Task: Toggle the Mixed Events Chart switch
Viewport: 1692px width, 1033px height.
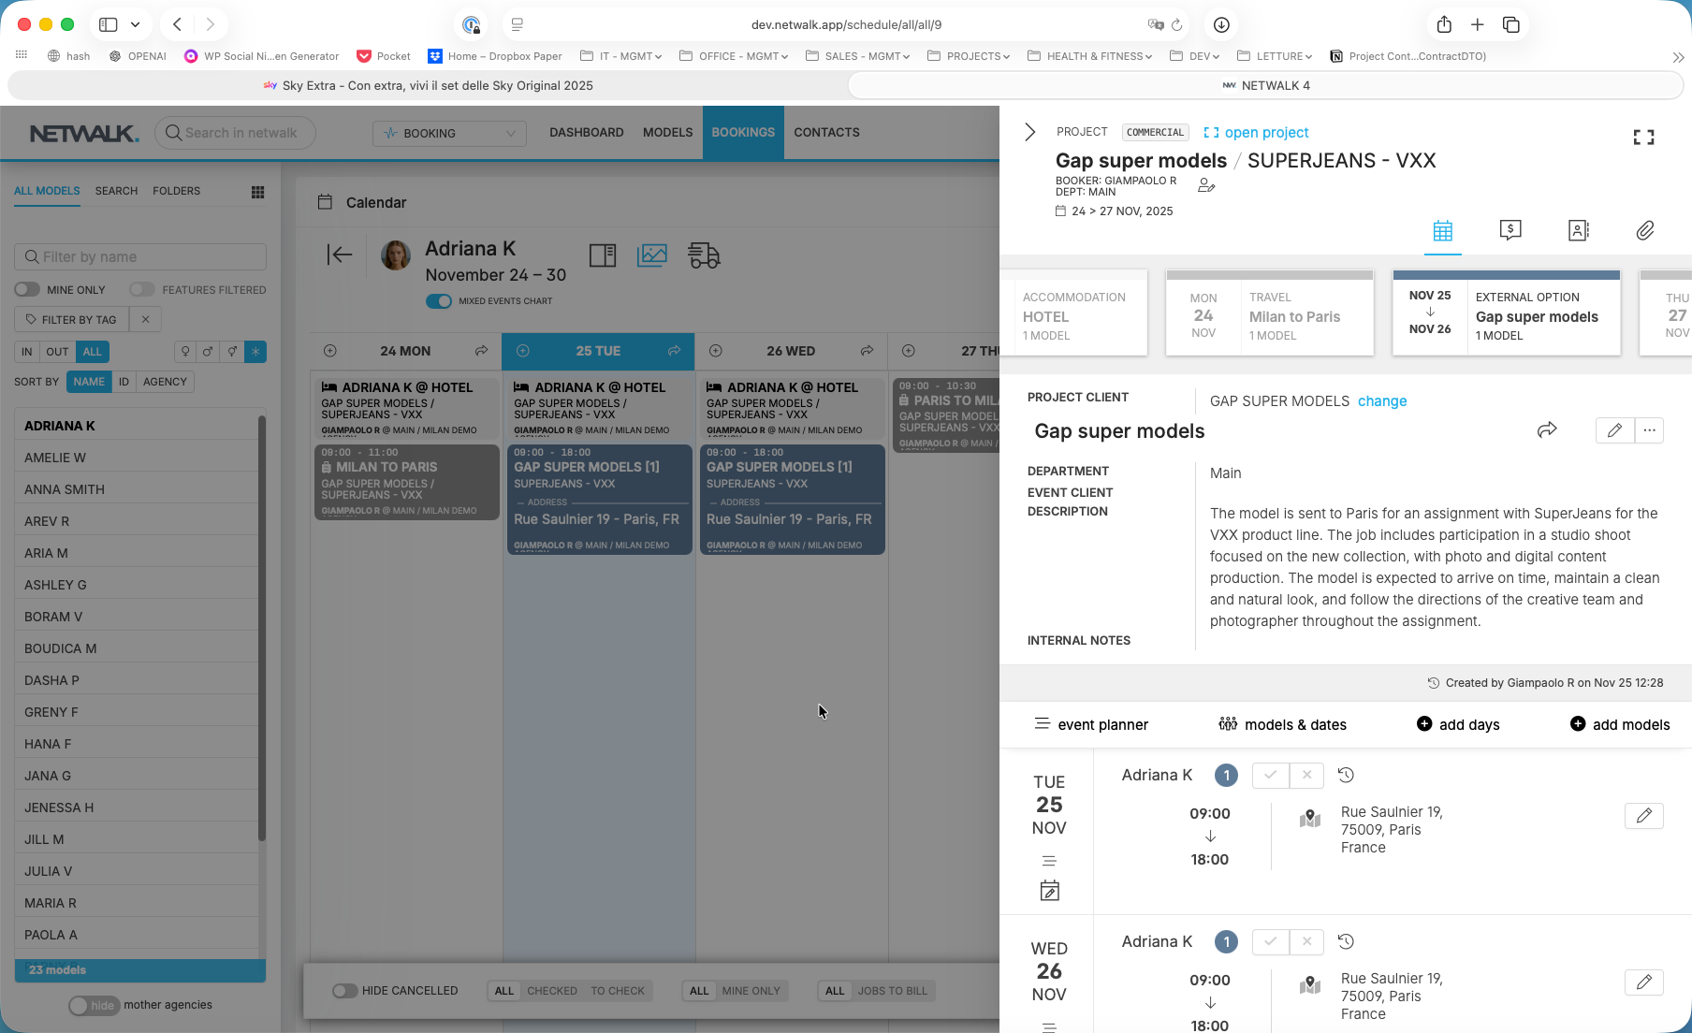Action: tap(438, 301)
